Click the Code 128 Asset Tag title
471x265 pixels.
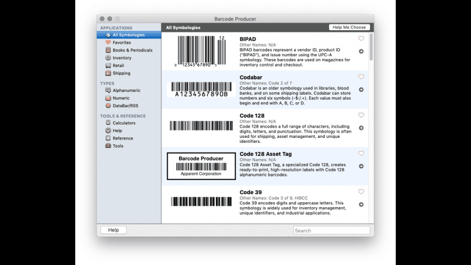[265, 154]
